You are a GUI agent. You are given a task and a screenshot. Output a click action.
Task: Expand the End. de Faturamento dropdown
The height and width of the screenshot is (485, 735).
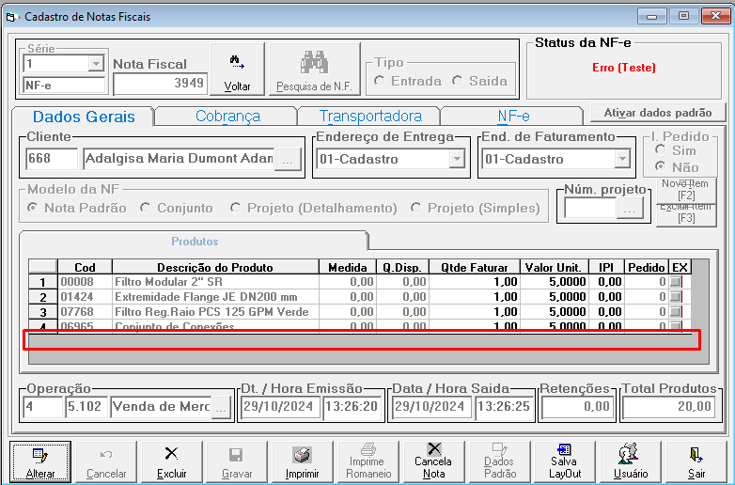point(622,159)
